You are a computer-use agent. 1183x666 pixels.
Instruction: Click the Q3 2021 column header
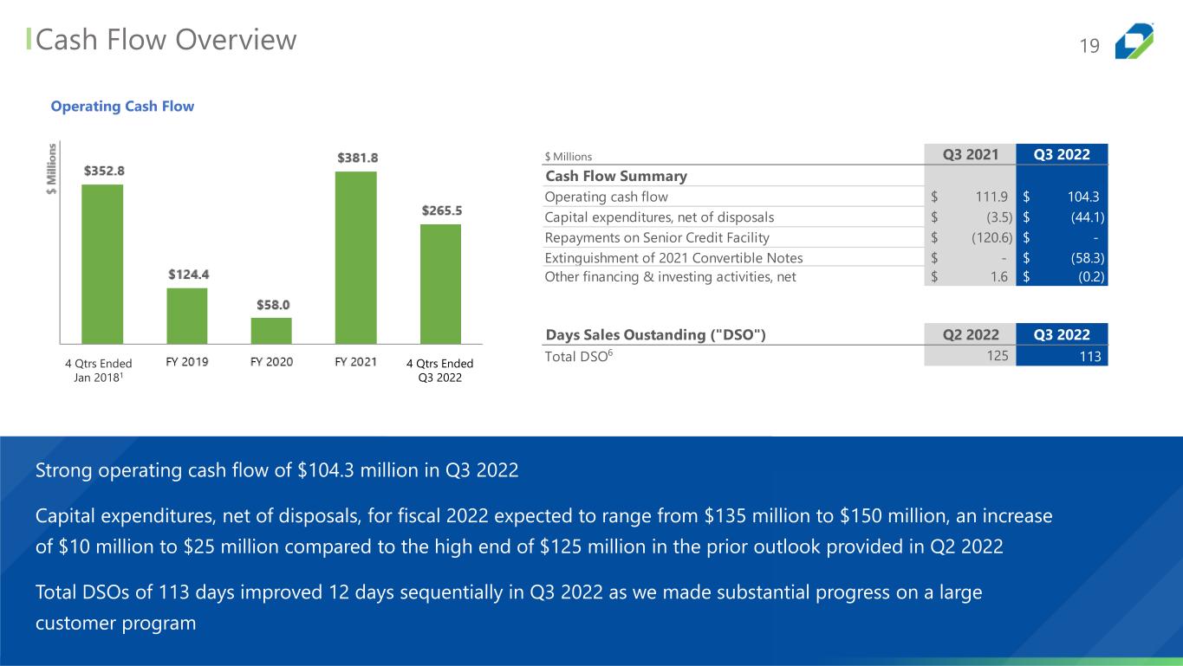point(971,155)
